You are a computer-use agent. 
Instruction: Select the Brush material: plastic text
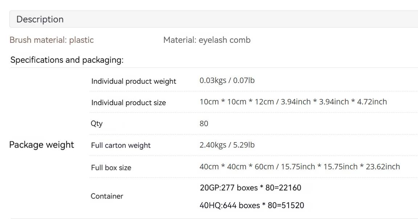(x=52, y=40)
